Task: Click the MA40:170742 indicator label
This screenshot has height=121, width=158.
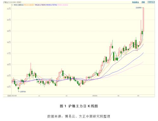Action: [x=52, y=5]
